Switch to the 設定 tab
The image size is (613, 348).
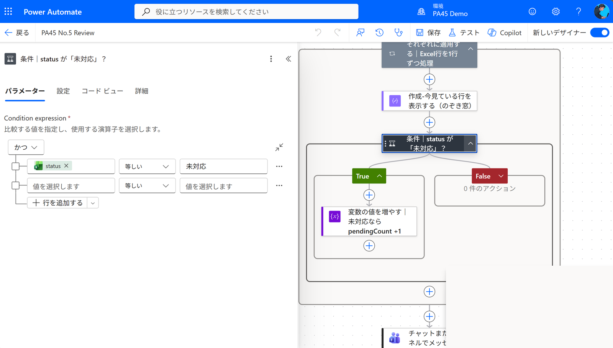tap(63, 91)
